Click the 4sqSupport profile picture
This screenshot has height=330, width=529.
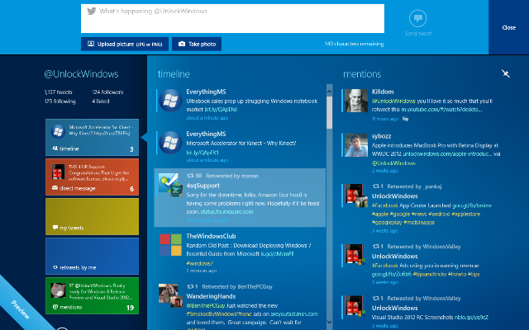click(x=170, y=184)
